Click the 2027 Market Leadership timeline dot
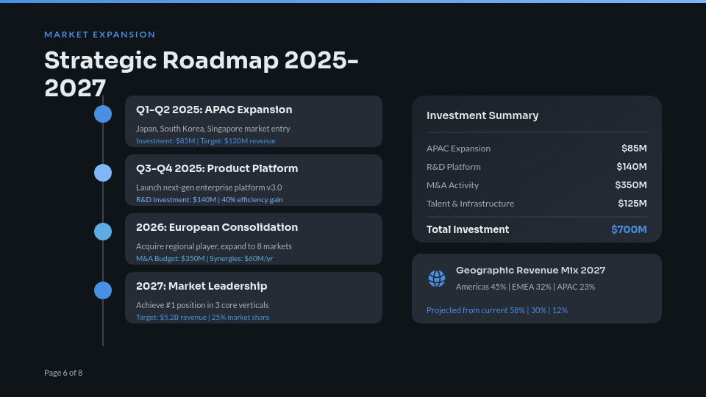706x397 pixels. click(x=103, y=290)
